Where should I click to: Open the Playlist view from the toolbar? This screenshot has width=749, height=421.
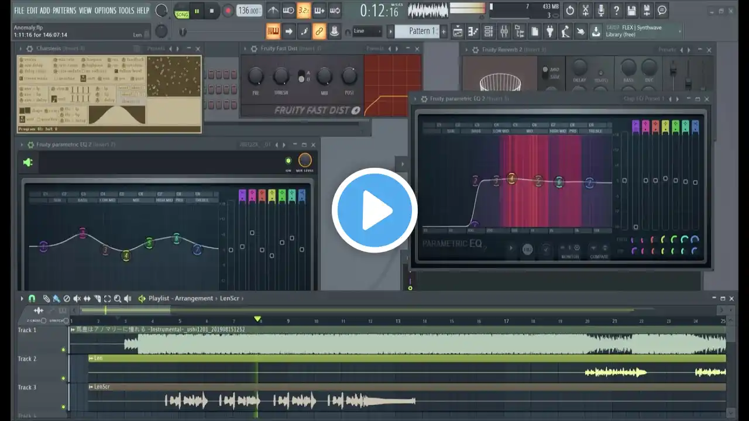[x=458, y=31]
